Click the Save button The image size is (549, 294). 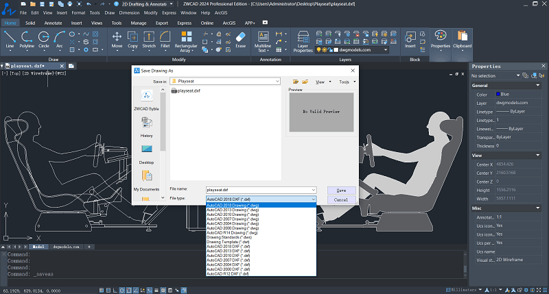pyautogui.click(x=341, y=190)
